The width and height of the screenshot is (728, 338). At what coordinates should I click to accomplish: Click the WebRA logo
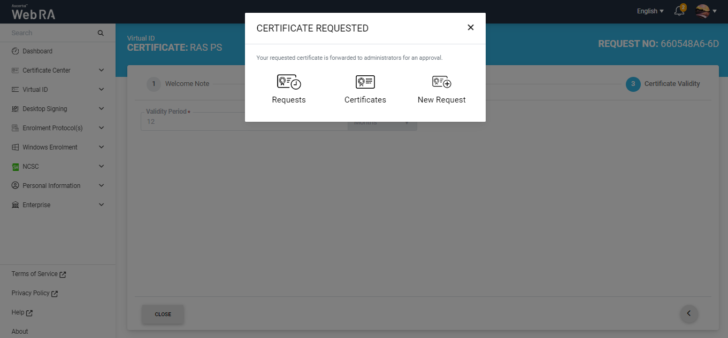tap(33, 12)
